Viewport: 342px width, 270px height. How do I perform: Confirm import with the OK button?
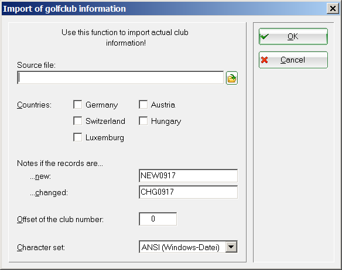click(x=293, y=37)
